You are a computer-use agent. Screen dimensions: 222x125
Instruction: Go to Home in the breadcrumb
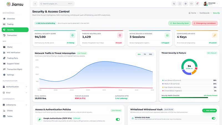coord(192,13)
